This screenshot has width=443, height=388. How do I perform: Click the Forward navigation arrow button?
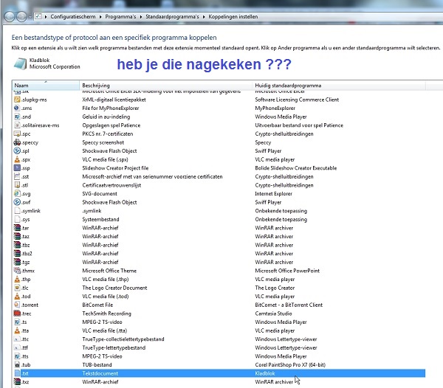pos(21,16)
